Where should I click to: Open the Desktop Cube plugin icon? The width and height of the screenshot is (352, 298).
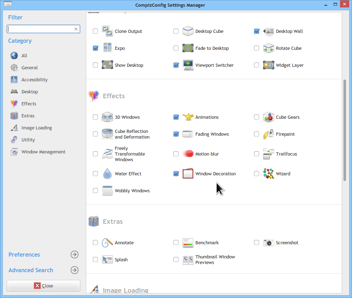(188, 31)
